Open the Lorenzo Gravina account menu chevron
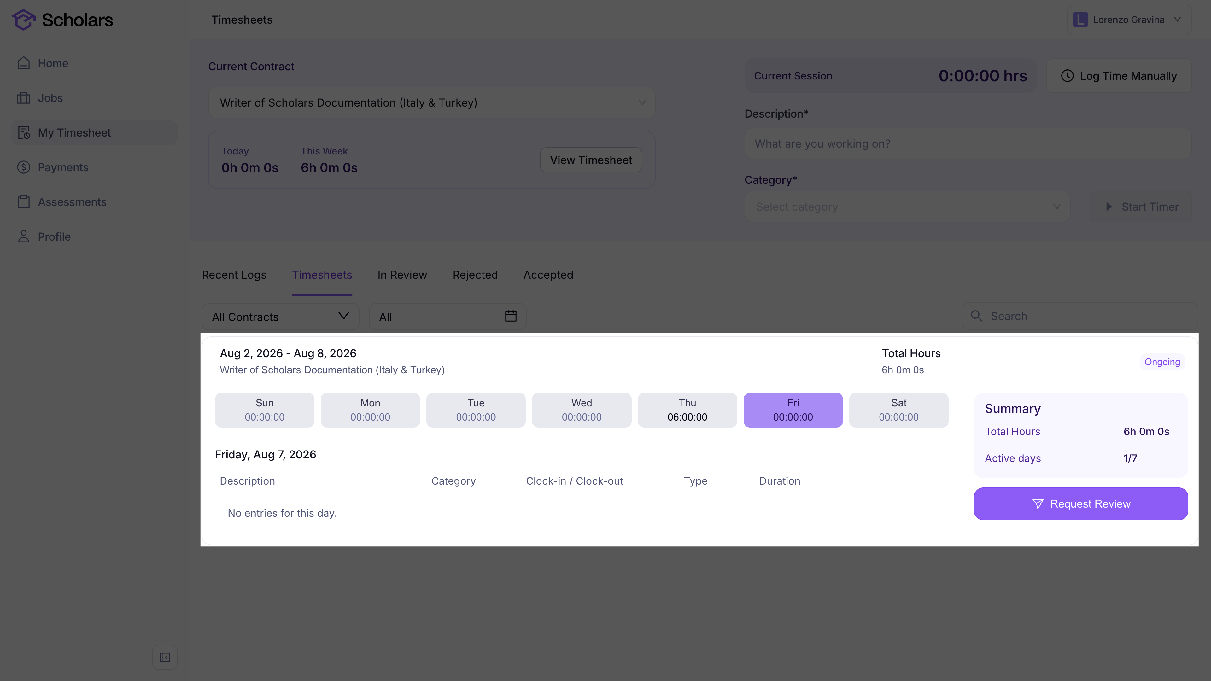1211x681 pixels. [x=1177, y=20]
